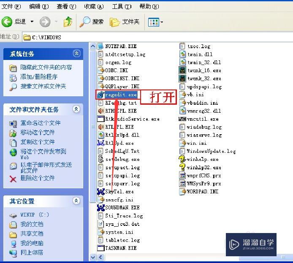Click 添加/删除程序 link
The image size is (293, 263).
(x=39, y=77)
